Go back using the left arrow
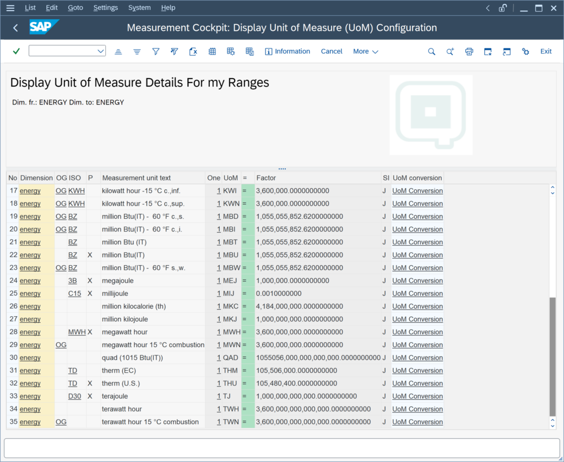Image resolution: width=564 pixels, height=462 pixels. click(15, 28)
